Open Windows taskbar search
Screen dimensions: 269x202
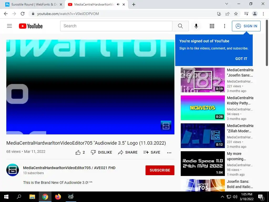point(19,197)
